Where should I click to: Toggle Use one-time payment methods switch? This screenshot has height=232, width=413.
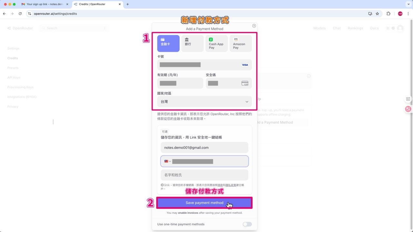pyautogui.click(x=247, y=224)
